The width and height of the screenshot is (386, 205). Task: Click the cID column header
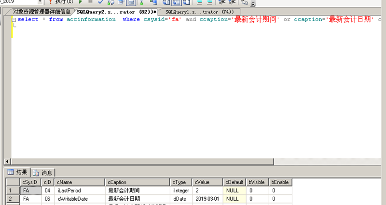click(47, 182)
